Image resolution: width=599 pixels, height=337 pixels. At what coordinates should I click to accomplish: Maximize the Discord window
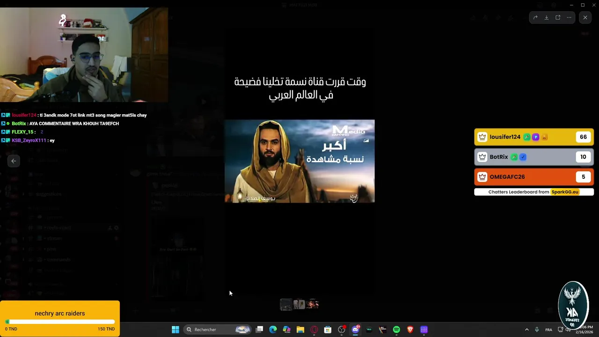click(583, 5)
